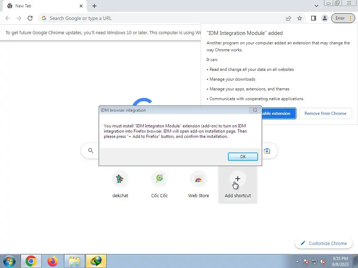The image size is (358, 268).
Task: Click text "Read and change all your data on all websites"
Action: (252, 69)
